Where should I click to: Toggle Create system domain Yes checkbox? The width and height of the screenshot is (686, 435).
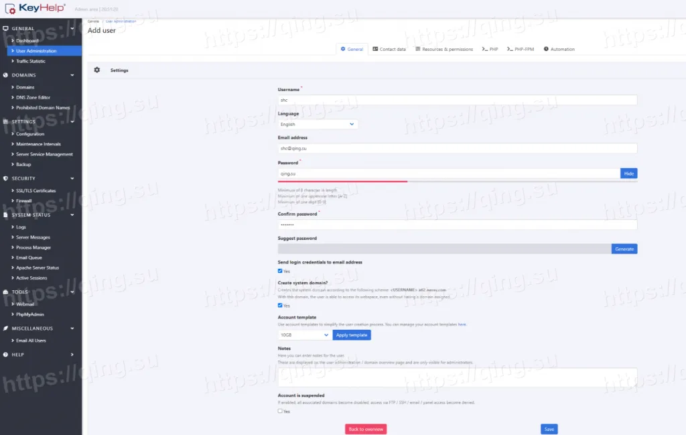click(280, 306)
